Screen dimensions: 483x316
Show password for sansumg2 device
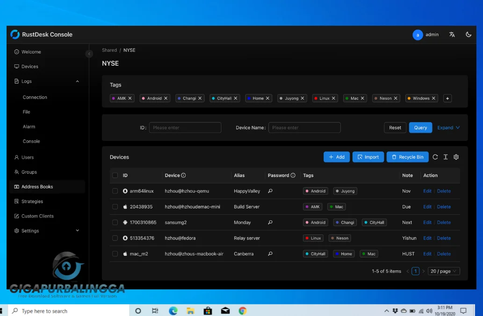[270, 222]
